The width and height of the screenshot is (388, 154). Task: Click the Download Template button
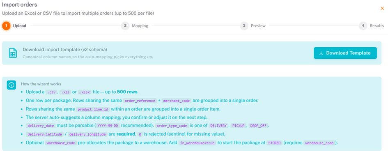tap(345, 53)
